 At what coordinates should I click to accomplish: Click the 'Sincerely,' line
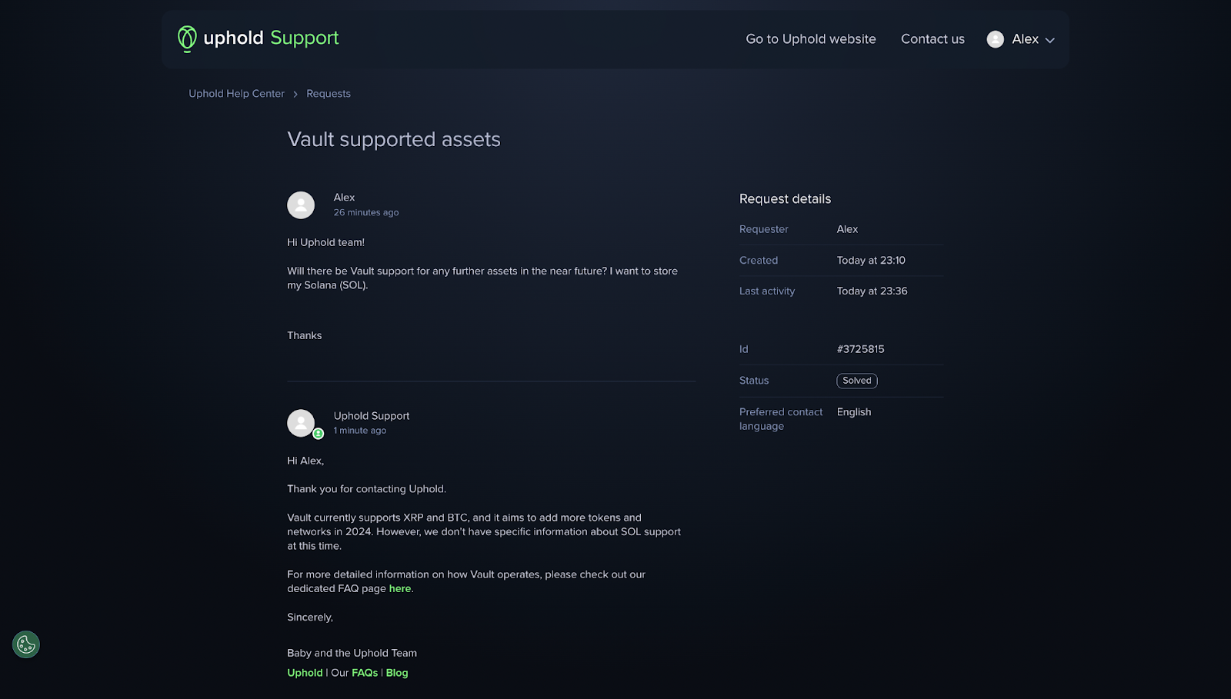(x=310, y=617)
